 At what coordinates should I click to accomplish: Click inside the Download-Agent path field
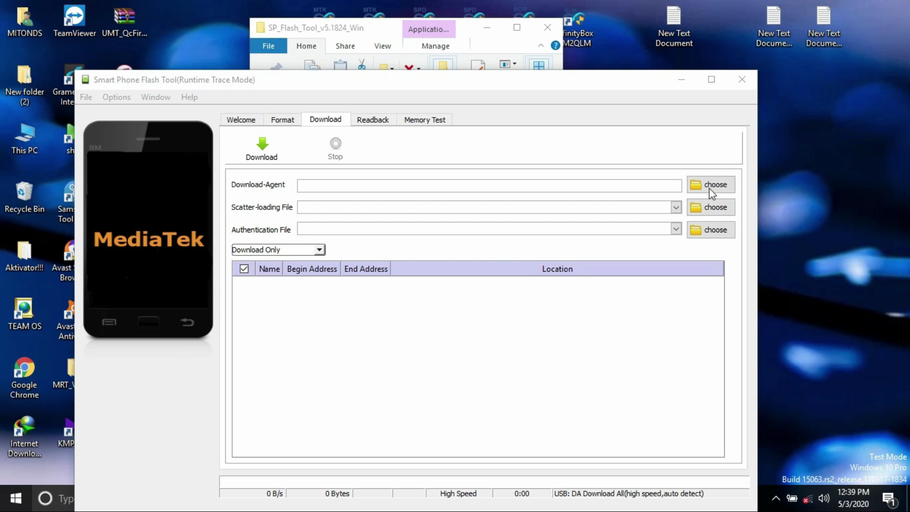489,185
